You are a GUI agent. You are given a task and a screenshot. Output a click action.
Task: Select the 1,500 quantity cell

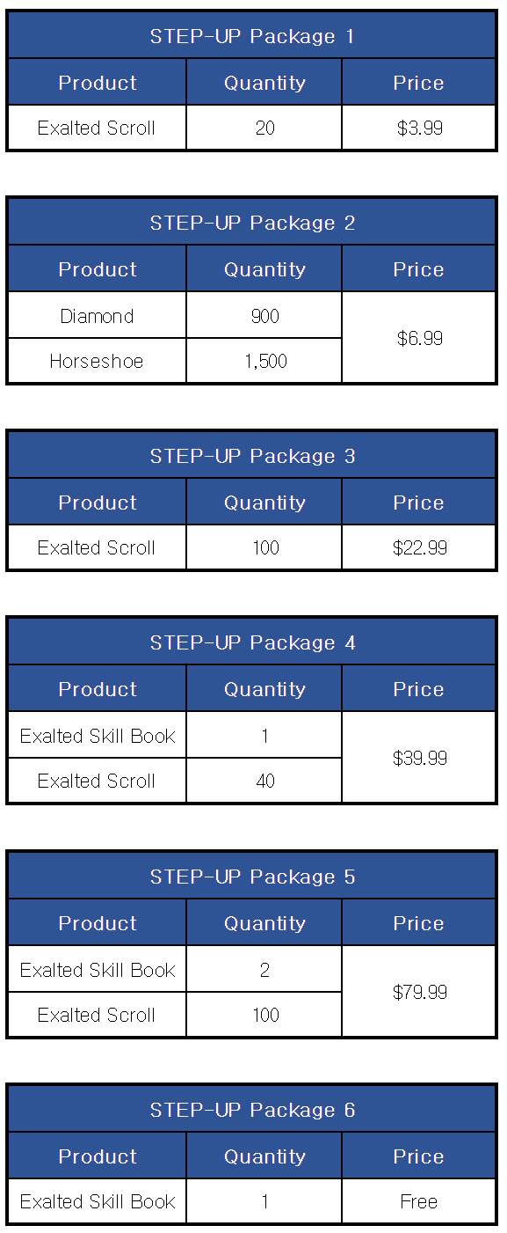[x=264, y=361]
